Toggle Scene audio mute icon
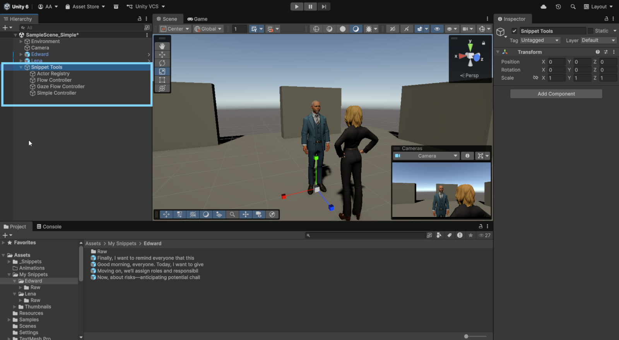 [407, 29]
